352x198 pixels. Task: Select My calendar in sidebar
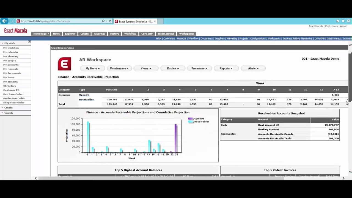(x=11, y=52)
